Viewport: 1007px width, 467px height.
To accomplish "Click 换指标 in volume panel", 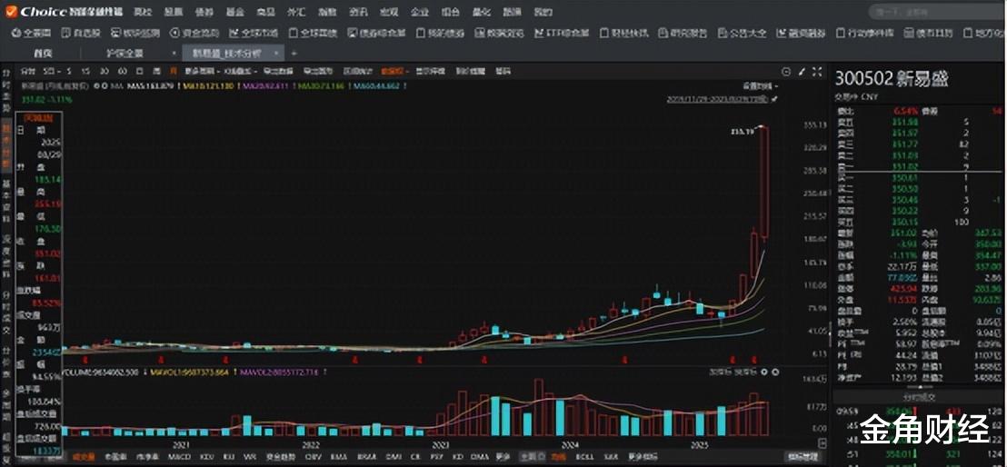I will click(745, 372).
